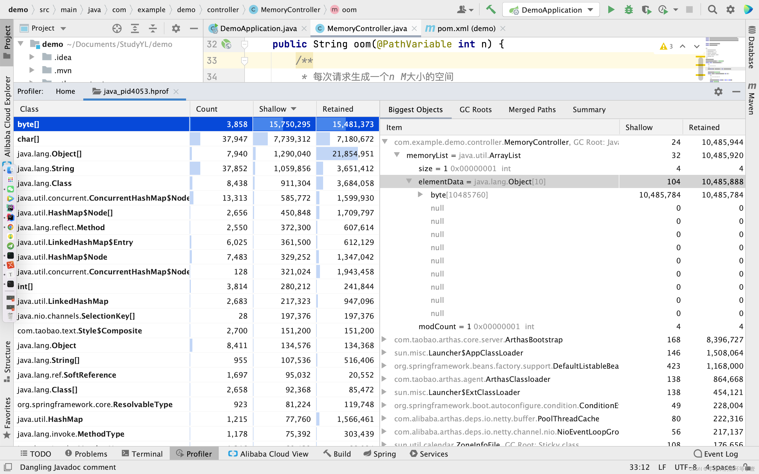Expand the .idea folder
The width and height of the screenshot is (759, 474).
tap(32, 57)
